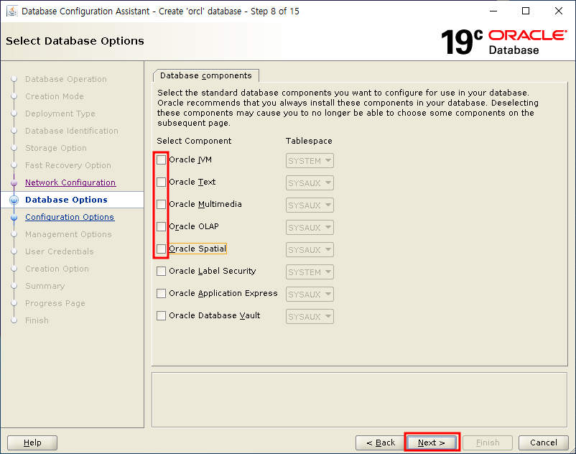Tick the Oracle OLAP checkbox

tap(161, 226)
